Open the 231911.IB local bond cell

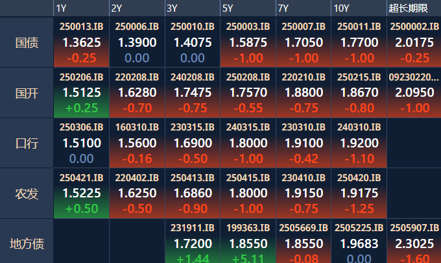[192, 243]
